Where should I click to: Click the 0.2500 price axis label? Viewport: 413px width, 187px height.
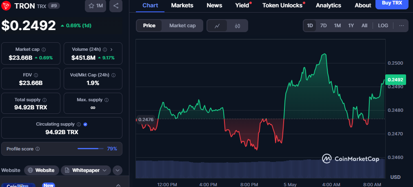coord(395,63)
